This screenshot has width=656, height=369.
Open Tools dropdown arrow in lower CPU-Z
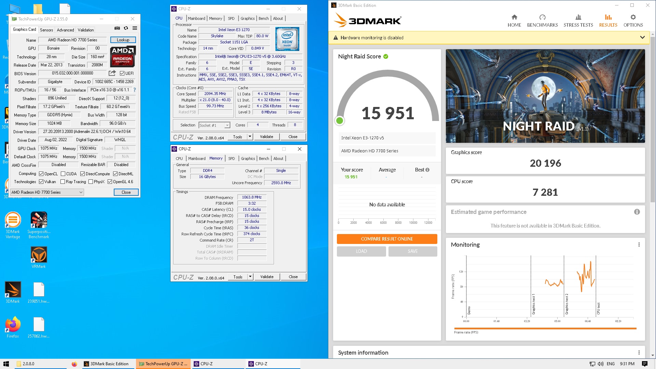pyautogui.click(x=250, y=277)
